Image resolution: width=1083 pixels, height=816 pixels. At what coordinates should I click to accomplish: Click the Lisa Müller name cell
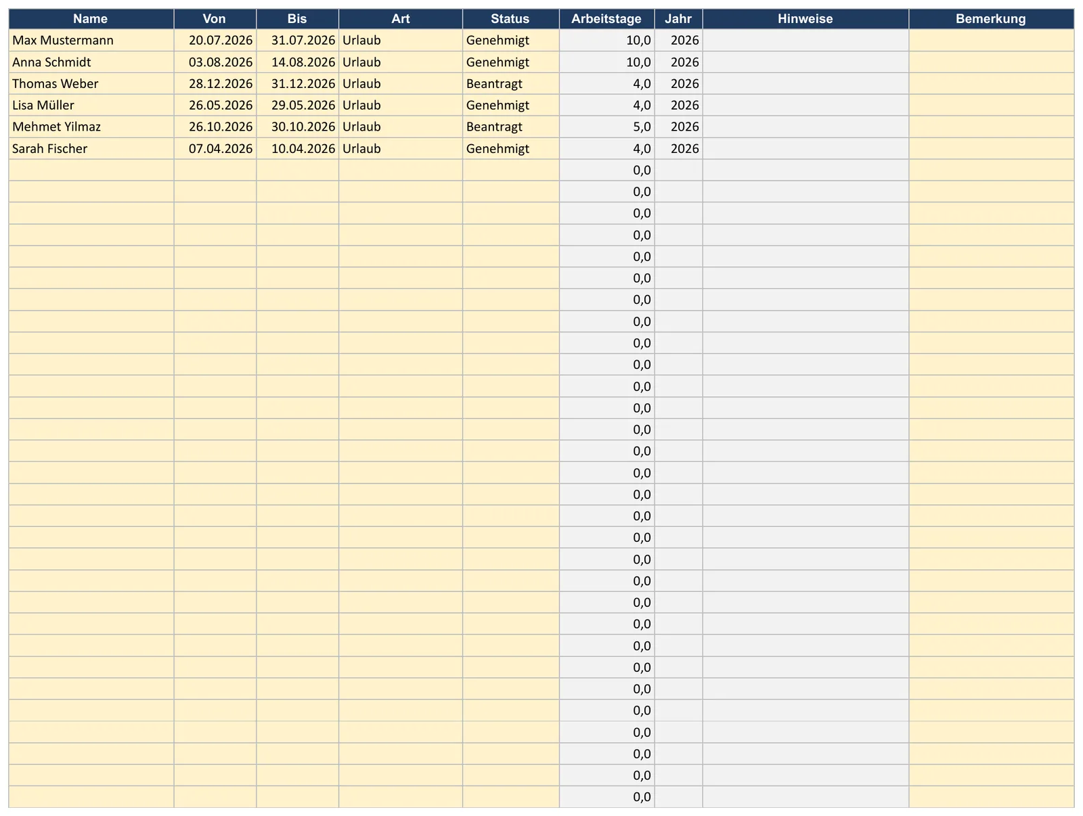click(x=91, y=106)
